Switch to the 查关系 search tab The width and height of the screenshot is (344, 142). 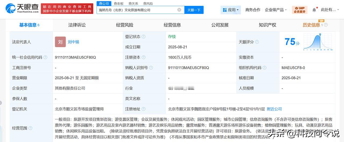(133, 3)
